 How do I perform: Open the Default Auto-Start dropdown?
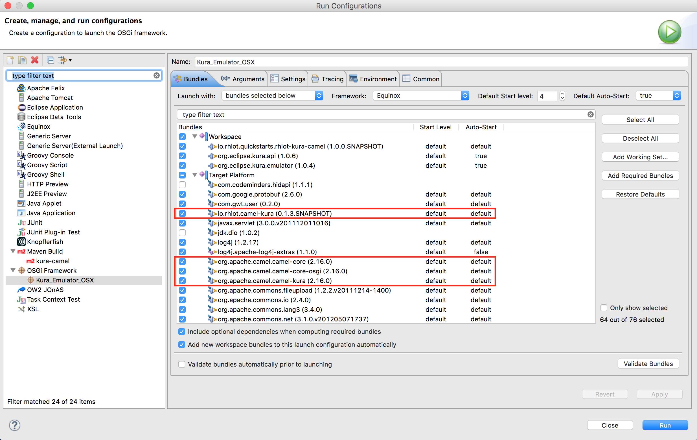click(658, 95)
